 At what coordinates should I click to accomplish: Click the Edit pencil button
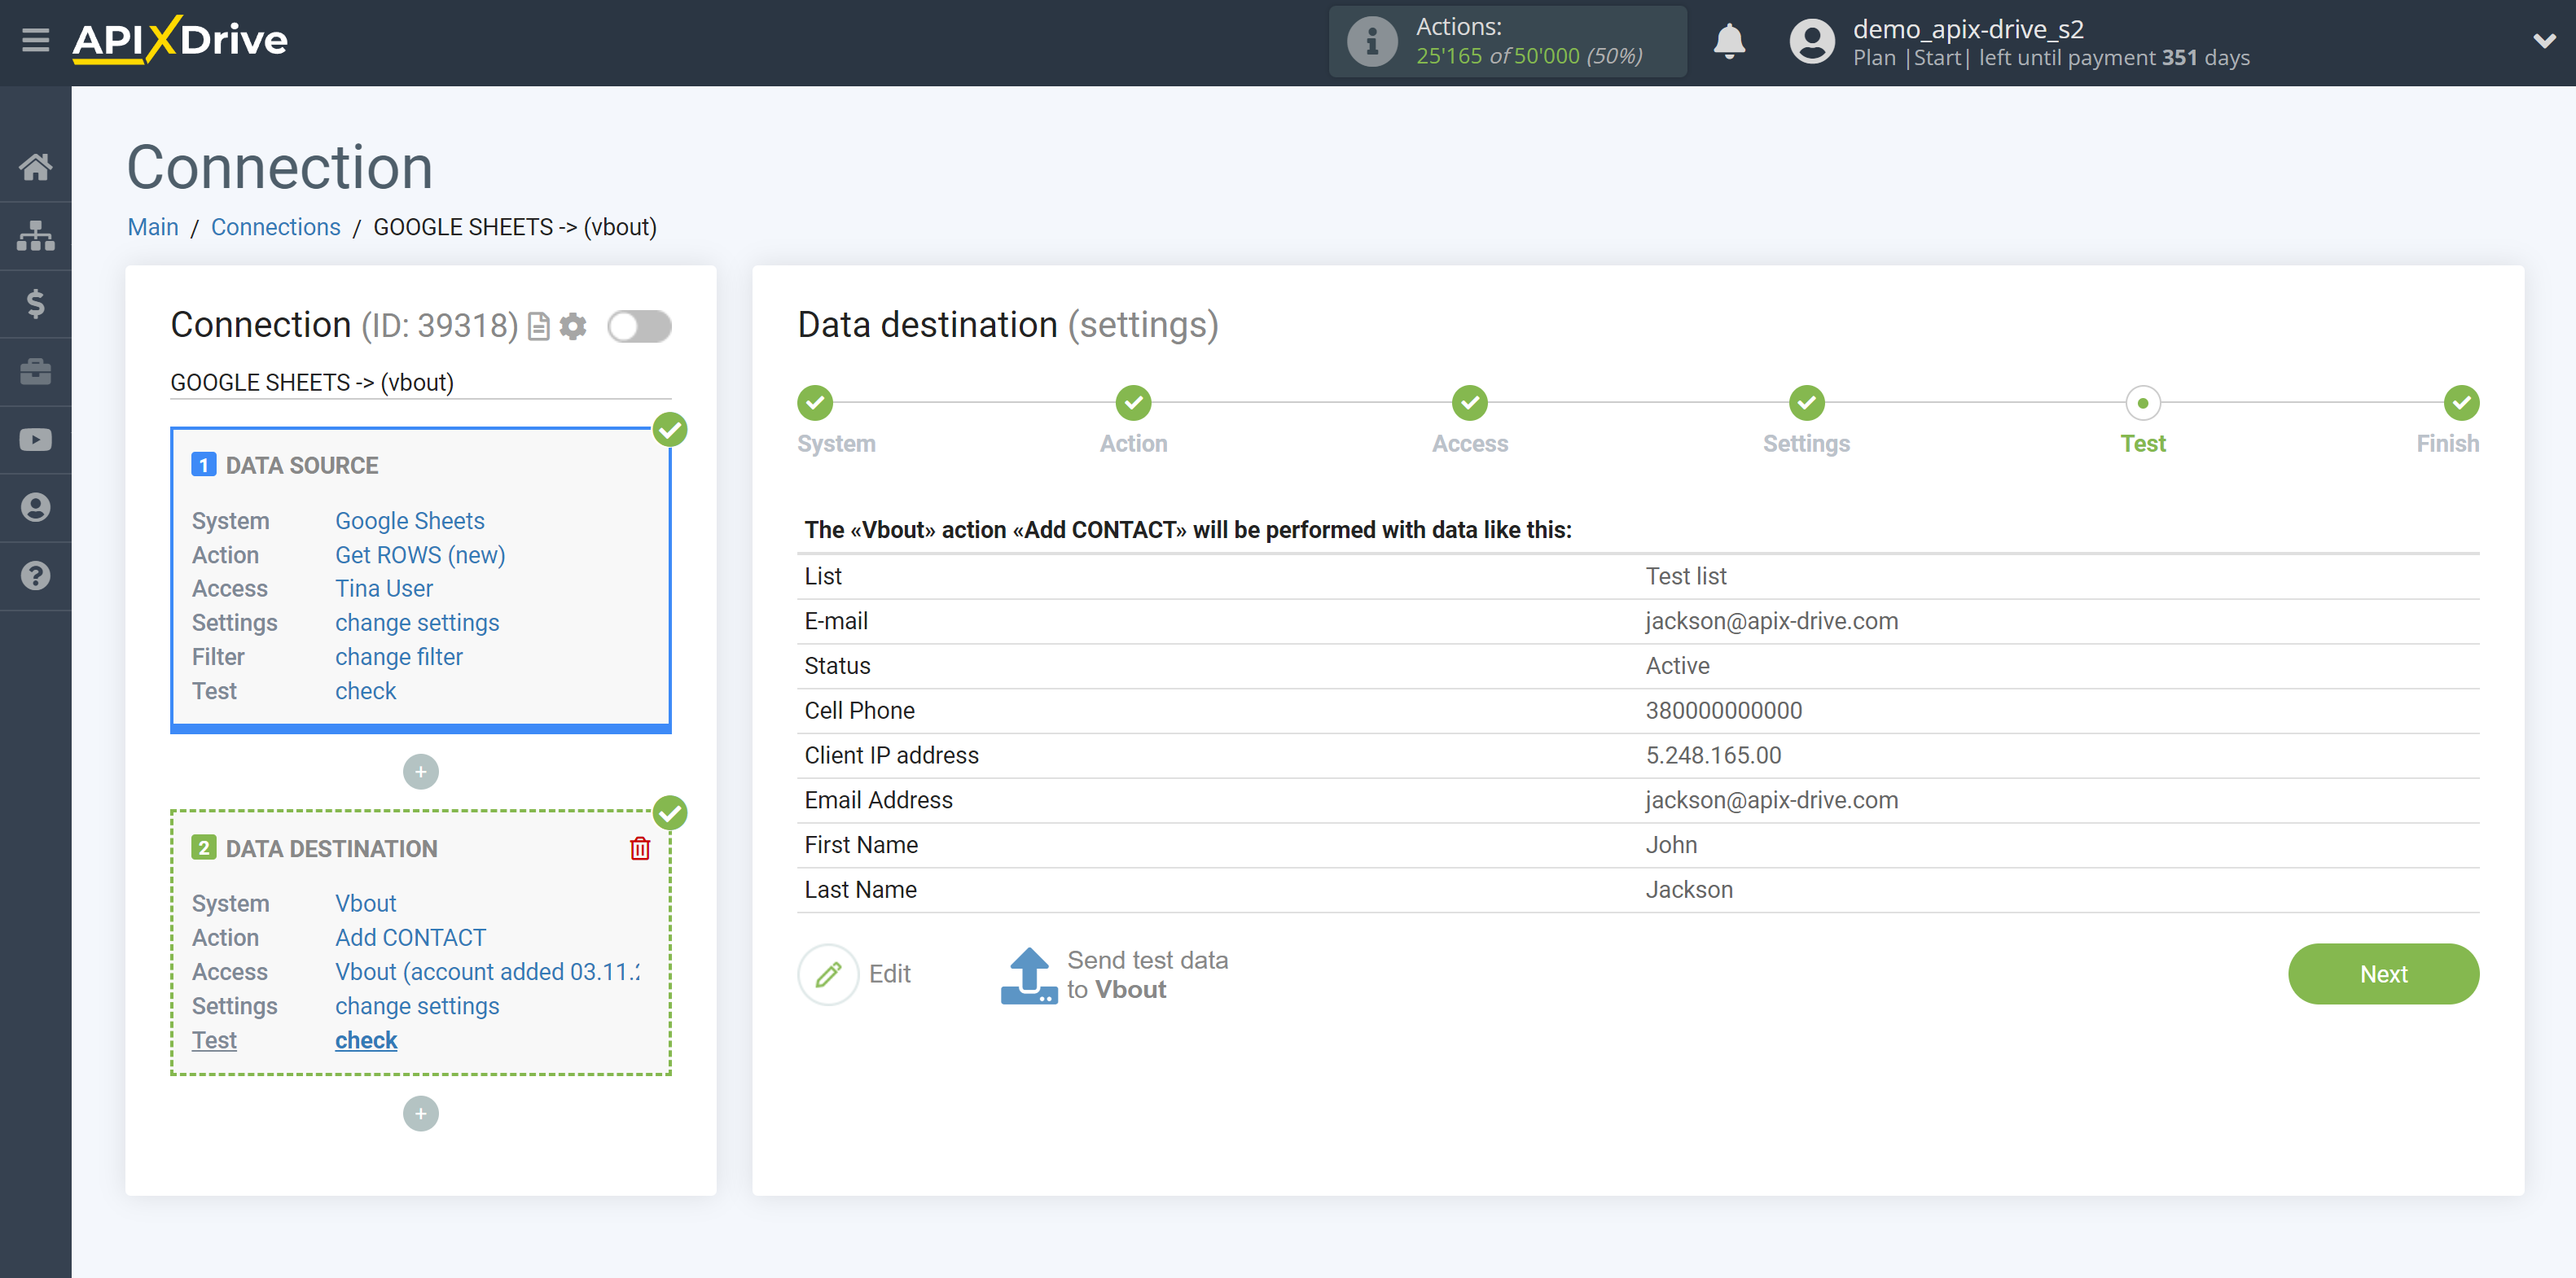coord(828,974)
